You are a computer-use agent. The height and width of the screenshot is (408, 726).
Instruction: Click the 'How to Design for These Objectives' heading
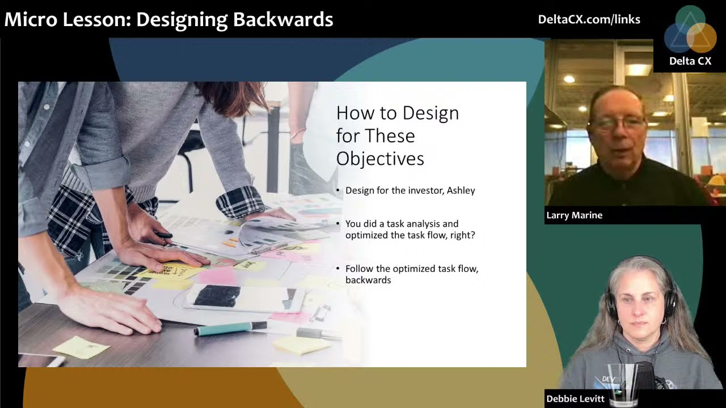click(x=398, y=135)
